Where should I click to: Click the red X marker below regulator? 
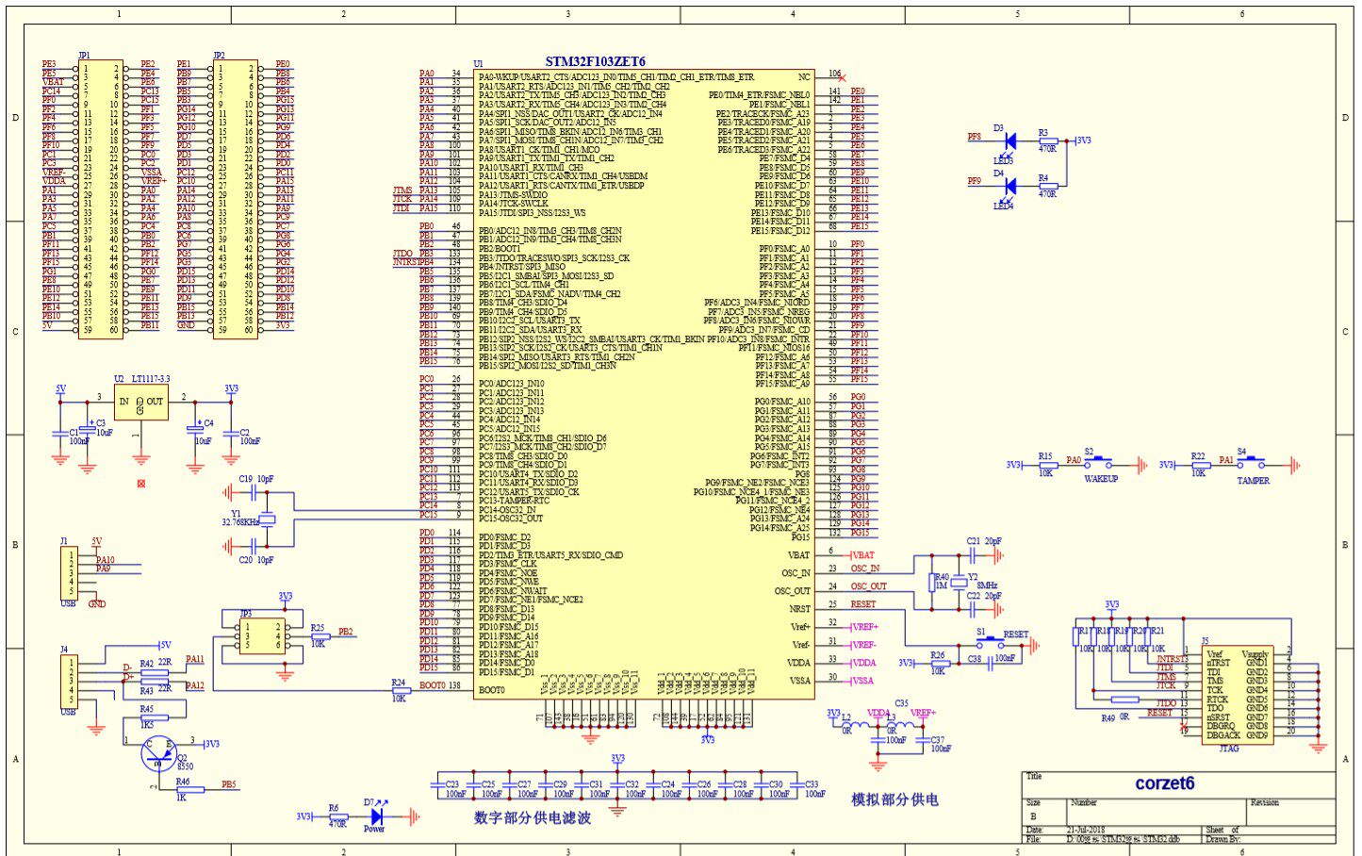141,484
